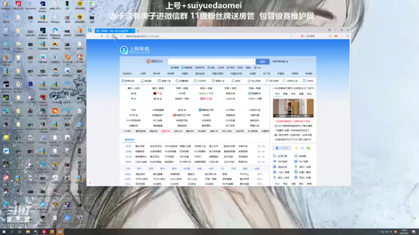
Task: Click the mail envelope icon near QQ login
Action: [x=302, y=148]
